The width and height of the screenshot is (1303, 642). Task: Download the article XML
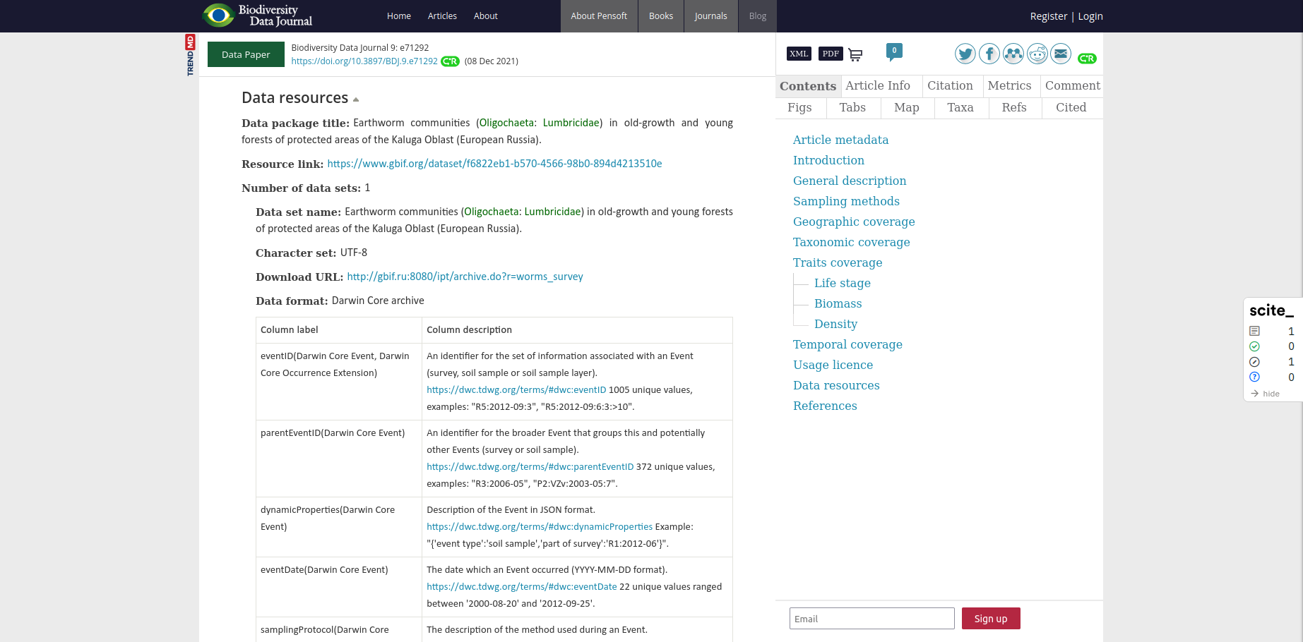coord(799,54)
